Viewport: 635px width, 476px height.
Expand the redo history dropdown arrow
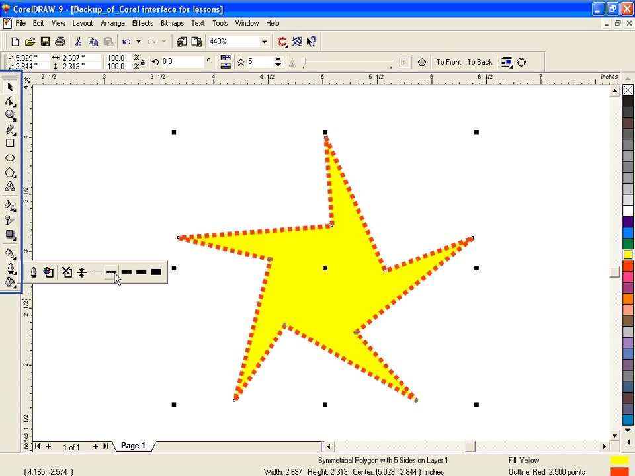pos(164,41)
